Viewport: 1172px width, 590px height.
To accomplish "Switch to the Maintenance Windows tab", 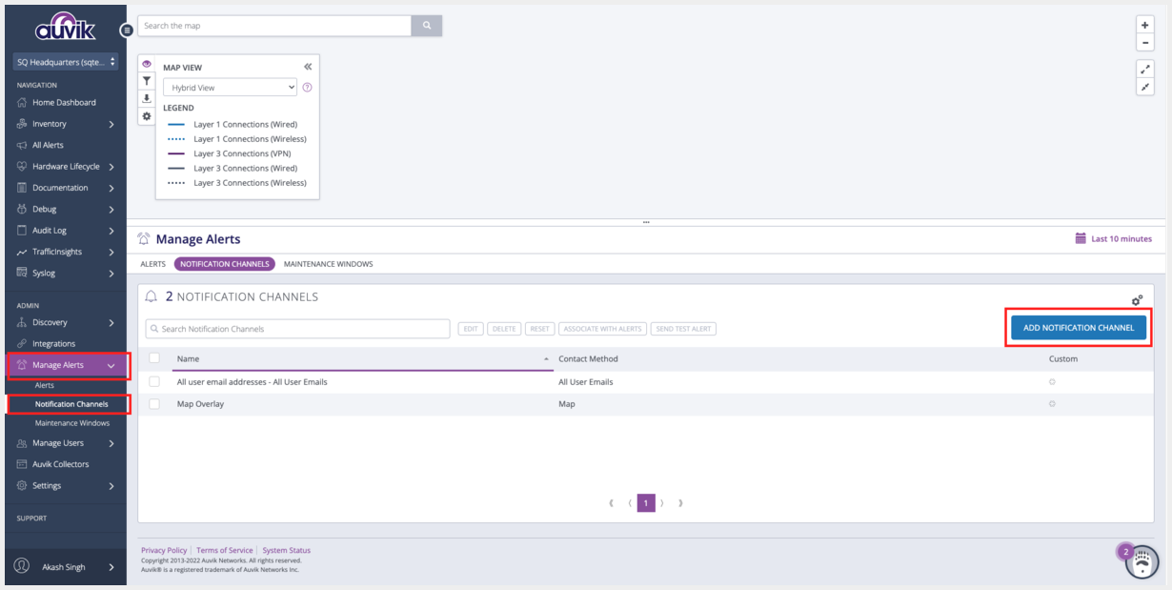I will 328,263.
